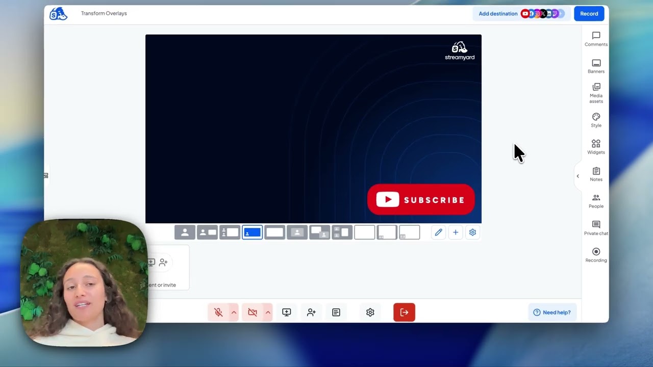Screen dimensions: 653x367
Task: Click the Transform Overlays title
Action: [104, 13]
